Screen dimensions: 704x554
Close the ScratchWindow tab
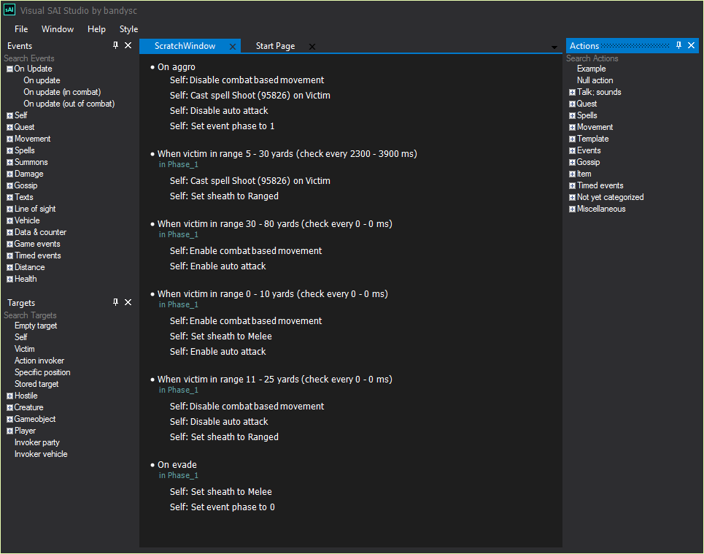coord(233,47)
